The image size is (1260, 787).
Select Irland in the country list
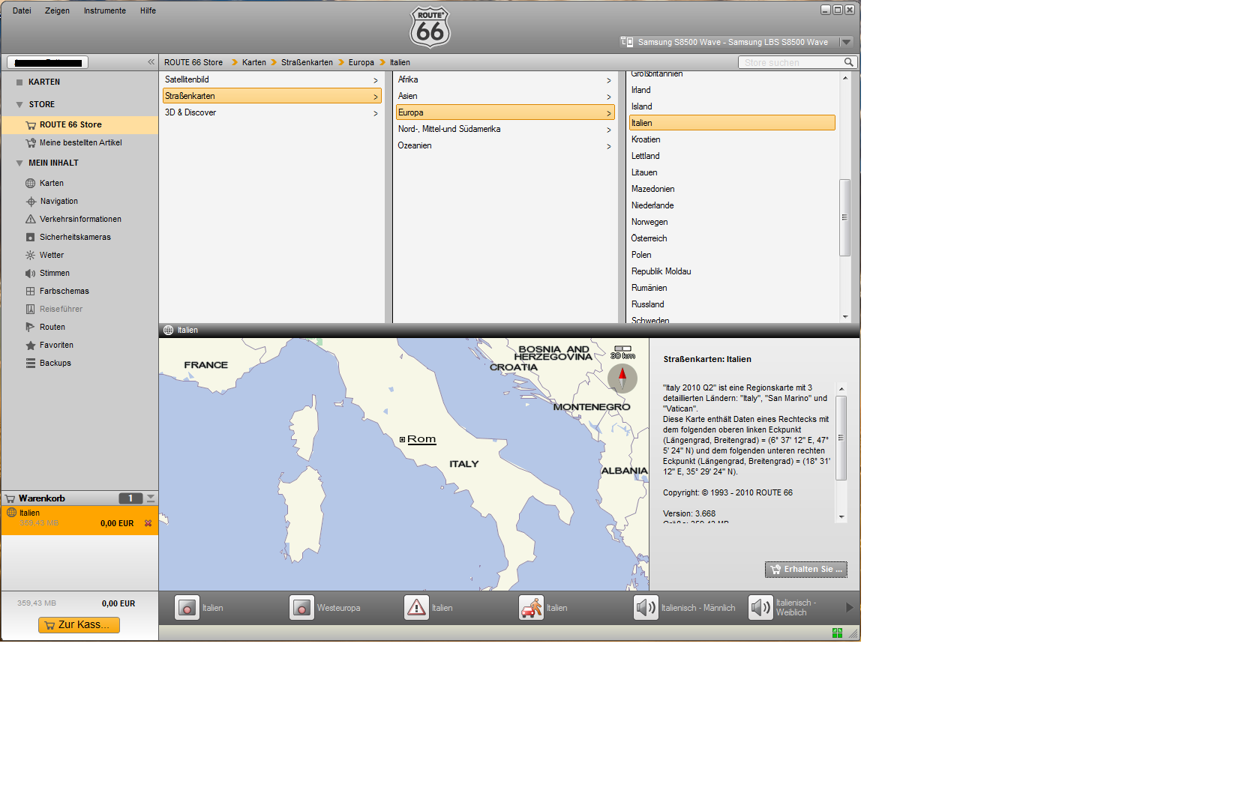(x=732, y=90)
